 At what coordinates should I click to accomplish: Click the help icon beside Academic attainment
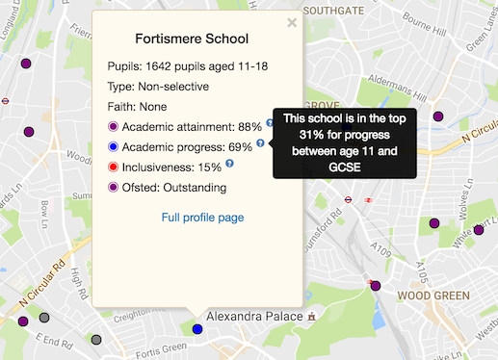click(270, 122)
